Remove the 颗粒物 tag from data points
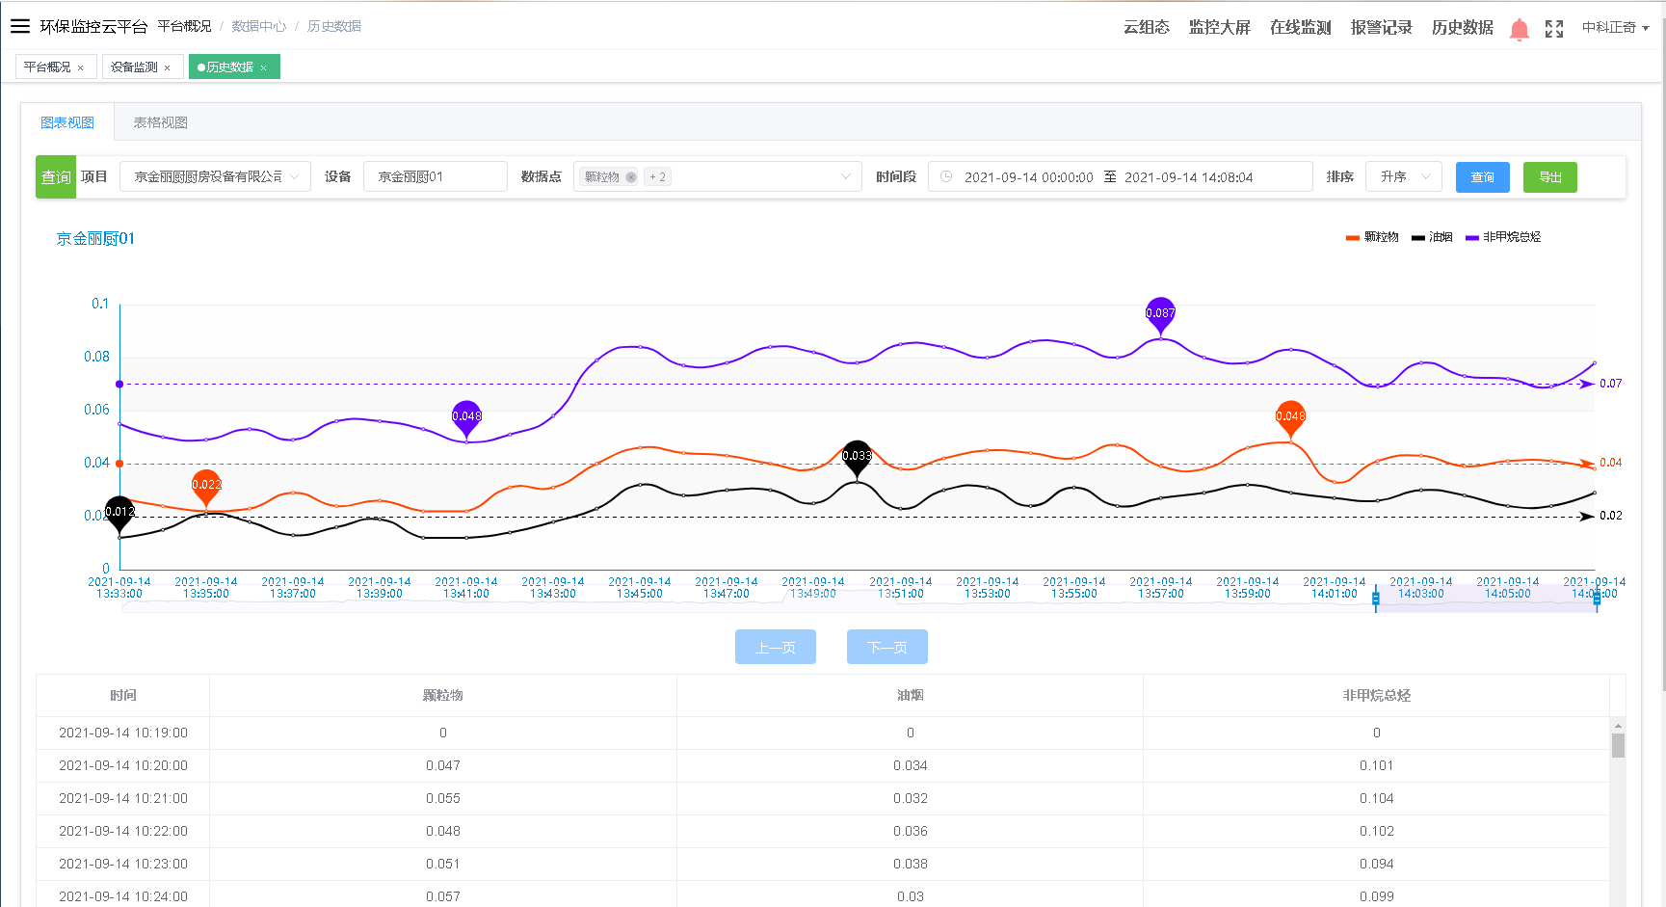Image resolution: width=1666 pixels, height=907 pixels. tap(631, 177)
